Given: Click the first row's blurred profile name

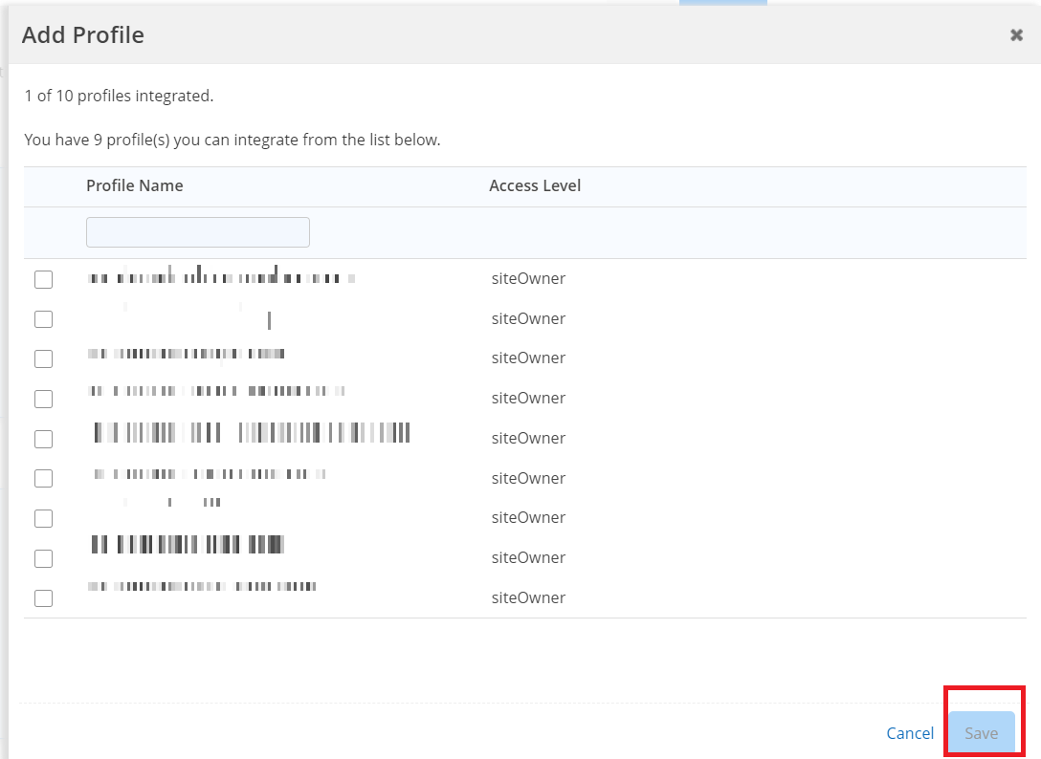Looking at the screenshot, I should tap(221, 278).
